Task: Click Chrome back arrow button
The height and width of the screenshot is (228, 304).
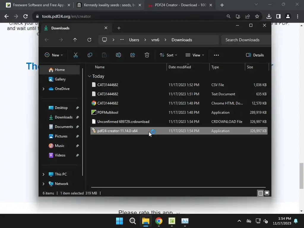Action: (7, 17)
